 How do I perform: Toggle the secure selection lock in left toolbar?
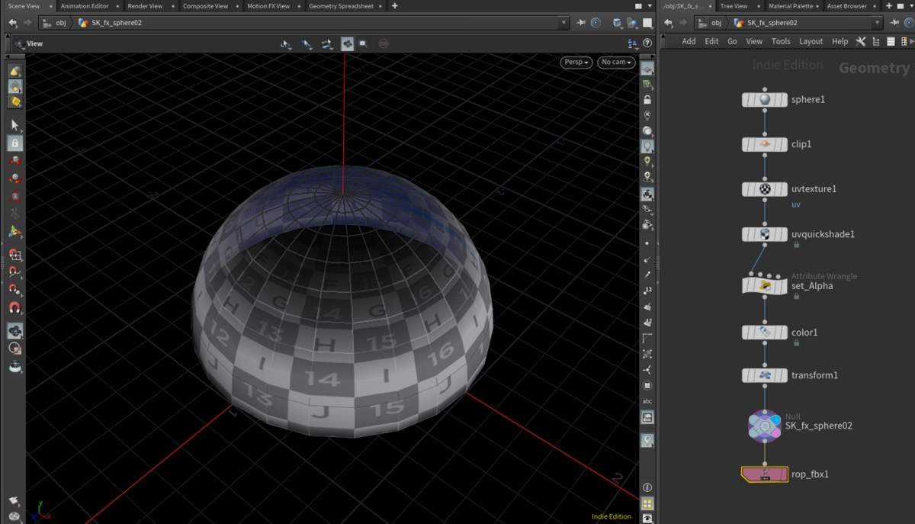pyautogui.click(x=14, y=143)
